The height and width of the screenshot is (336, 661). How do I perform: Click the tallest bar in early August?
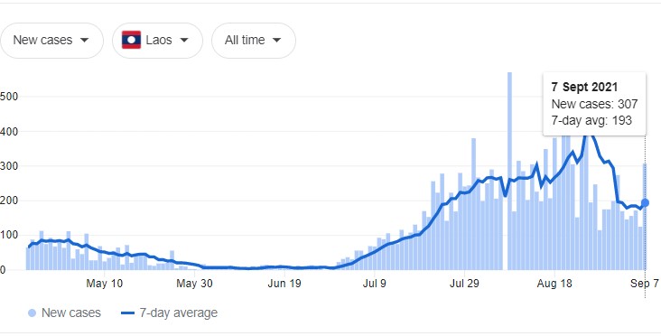tap(509, 171)
